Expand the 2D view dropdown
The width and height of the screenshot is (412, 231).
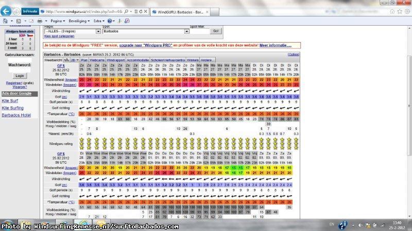pyautogui.click(x=74, y=60)
